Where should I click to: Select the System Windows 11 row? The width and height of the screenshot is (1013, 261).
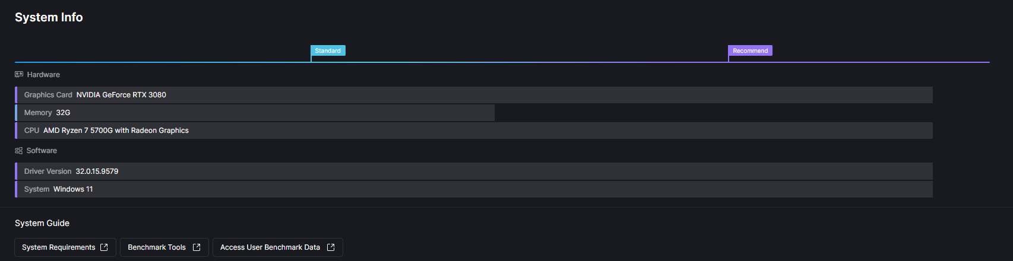pyautogui.click(x=474, y=189)
